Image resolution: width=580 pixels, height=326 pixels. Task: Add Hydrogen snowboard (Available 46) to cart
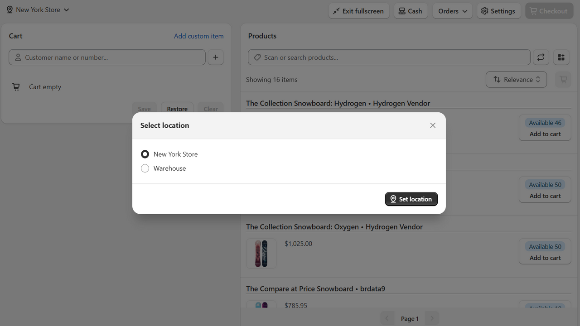click(x=545, y=134)
